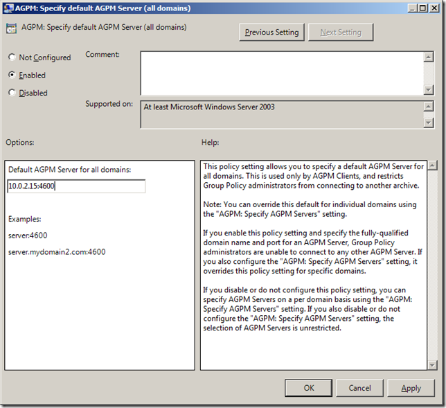Screen dimensions: 446x408
Task: Click the Supported on box up arrow
Action: pos(429,107)
